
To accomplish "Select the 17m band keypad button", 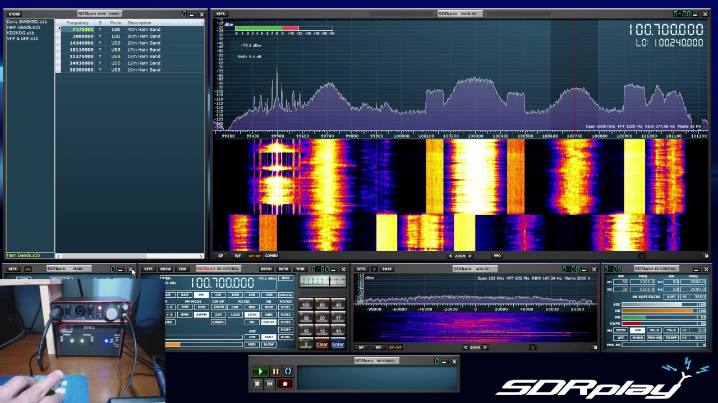I will pyautogui.click(x=338, y=317).
